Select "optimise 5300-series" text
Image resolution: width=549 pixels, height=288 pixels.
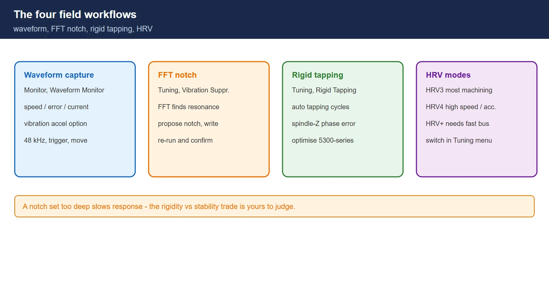coord(323,140)
